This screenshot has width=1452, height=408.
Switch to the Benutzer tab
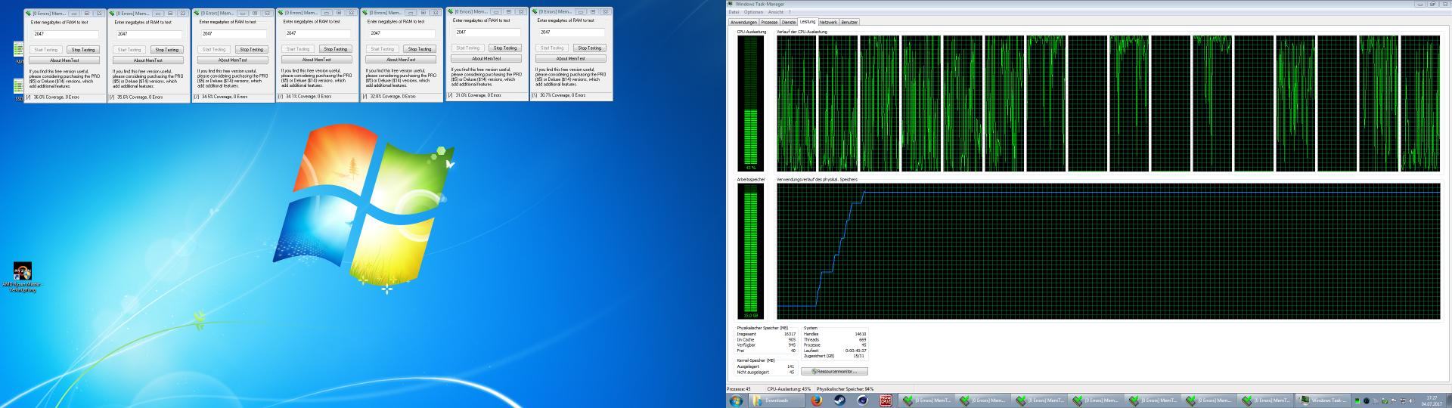click(x=849, y=22)
